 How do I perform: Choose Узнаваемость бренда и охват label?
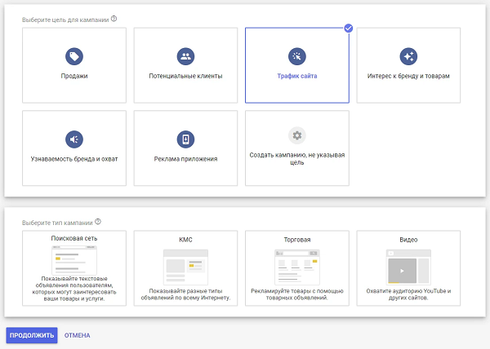(74, 159)
